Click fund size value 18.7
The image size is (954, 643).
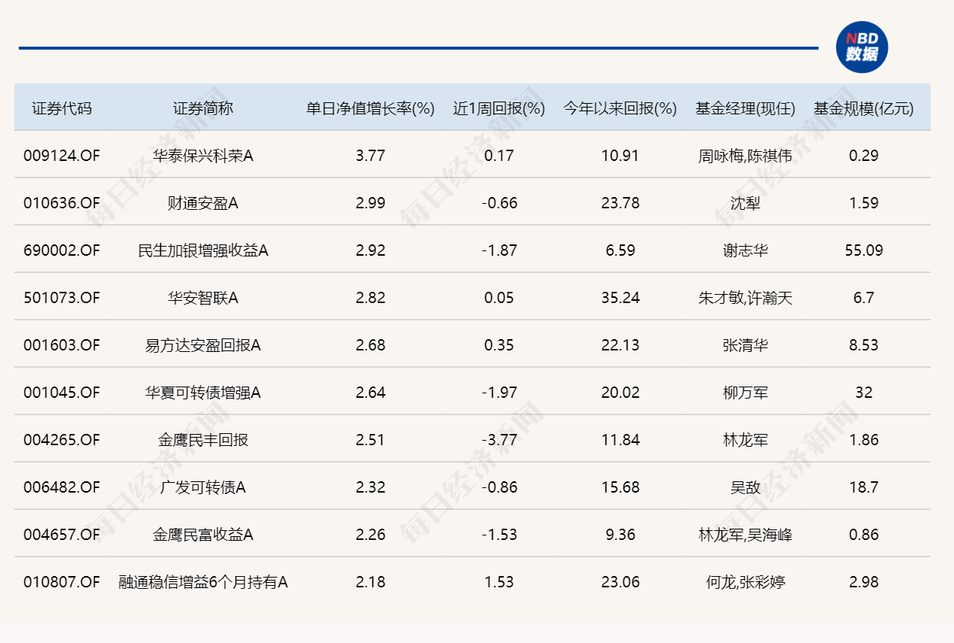tap(864, 487)
